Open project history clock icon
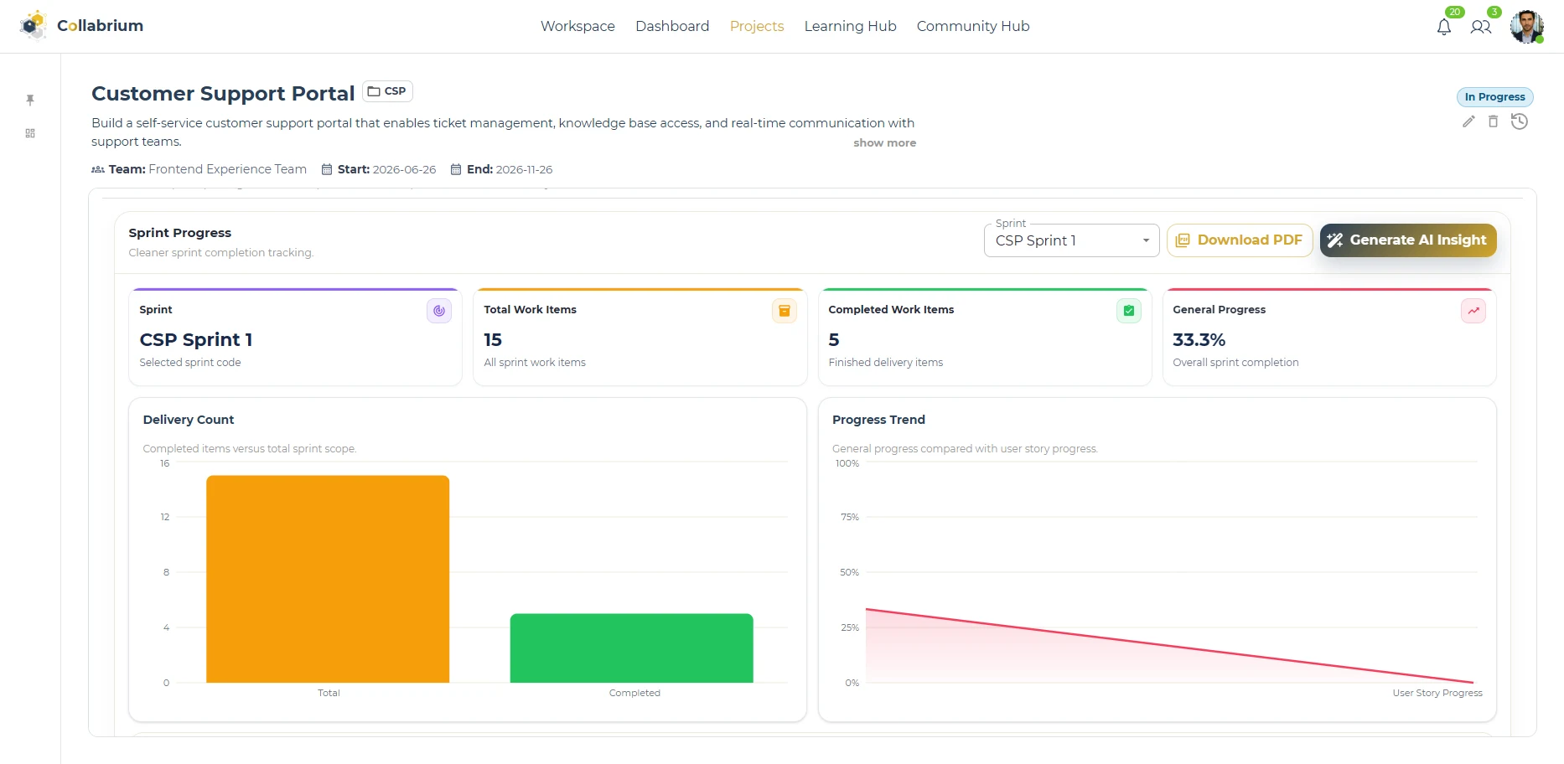The image size is (1564, 764). click(x=1520, y=121)
